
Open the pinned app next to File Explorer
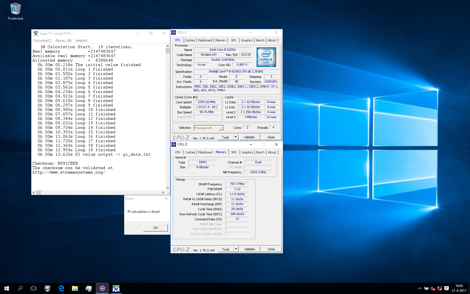89,288
